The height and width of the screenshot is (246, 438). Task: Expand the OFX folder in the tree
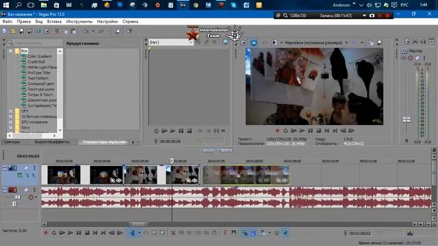pos(11,111)
